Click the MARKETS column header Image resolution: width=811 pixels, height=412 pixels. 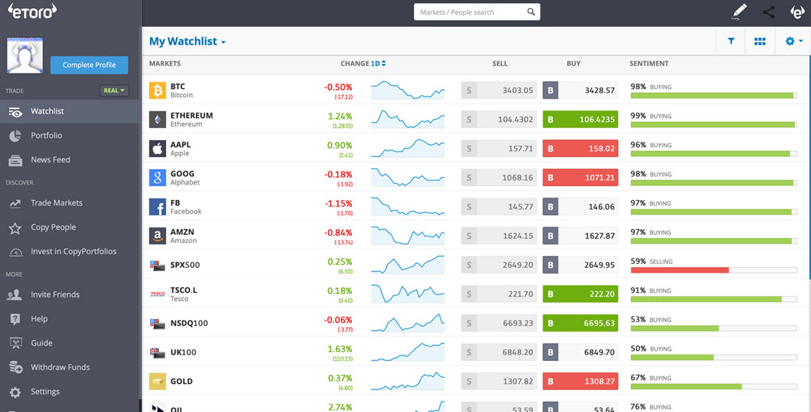tap(165, 63)
